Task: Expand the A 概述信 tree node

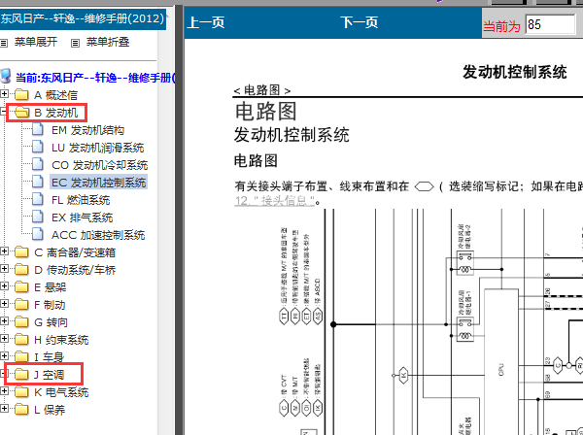Action: point(4,93)
